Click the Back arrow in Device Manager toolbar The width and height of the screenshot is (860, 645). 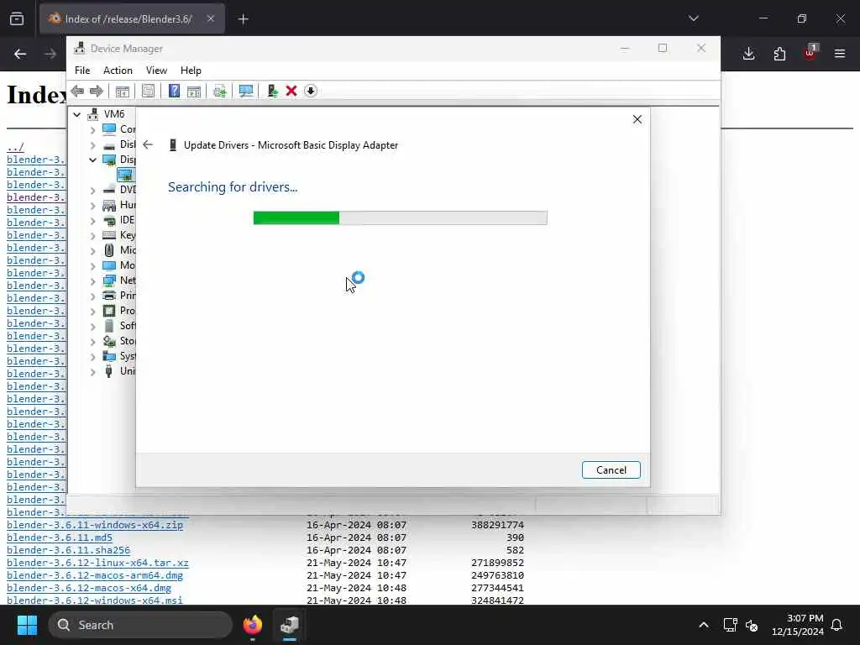pyautogui.click(x=77, y=91)
